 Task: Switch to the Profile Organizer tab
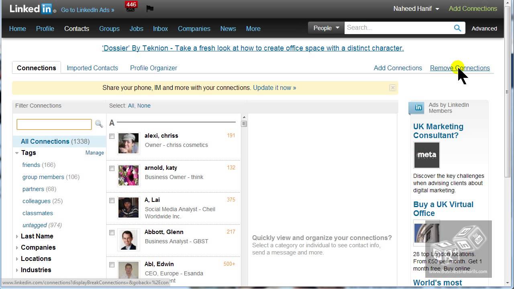coord(153,68)
